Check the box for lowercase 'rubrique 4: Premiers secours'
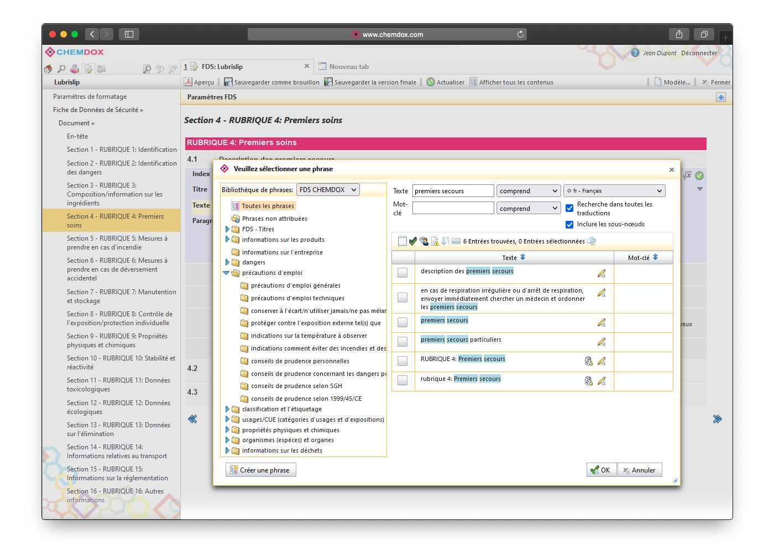The width and height of the screenshot is (774, 552). click(402, 380)
